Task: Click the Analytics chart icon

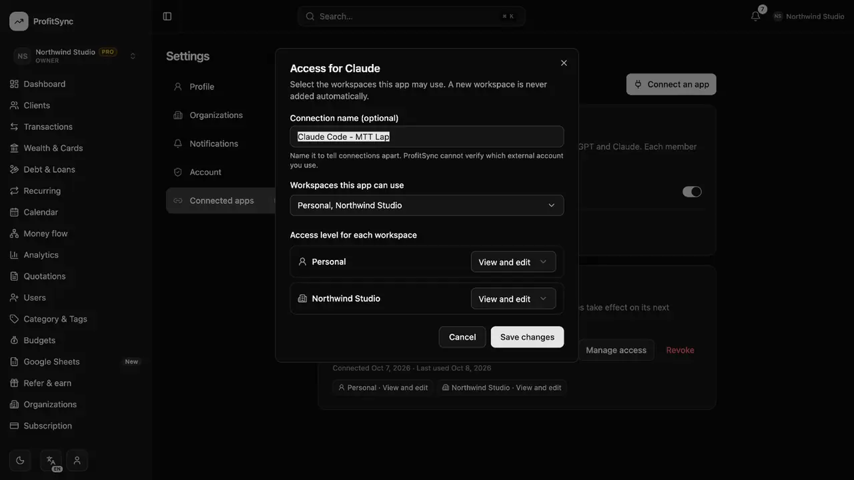Action: [x=14, y=255]
